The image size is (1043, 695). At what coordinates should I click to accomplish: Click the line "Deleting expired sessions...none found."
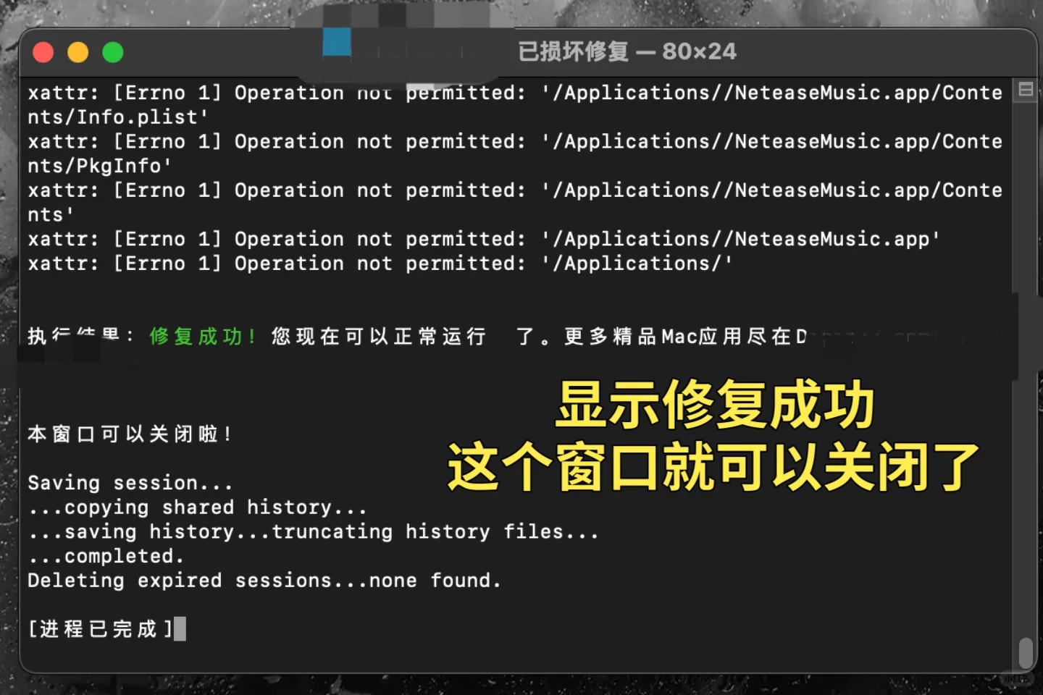click(x=264, y=581)
